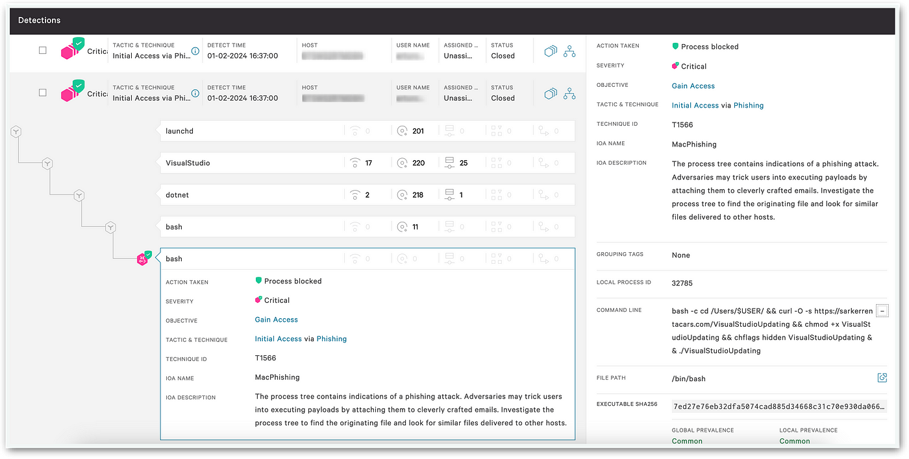Click the stacked-squares icon in the first detection row

pyautogui.click(x=551, y=51)
